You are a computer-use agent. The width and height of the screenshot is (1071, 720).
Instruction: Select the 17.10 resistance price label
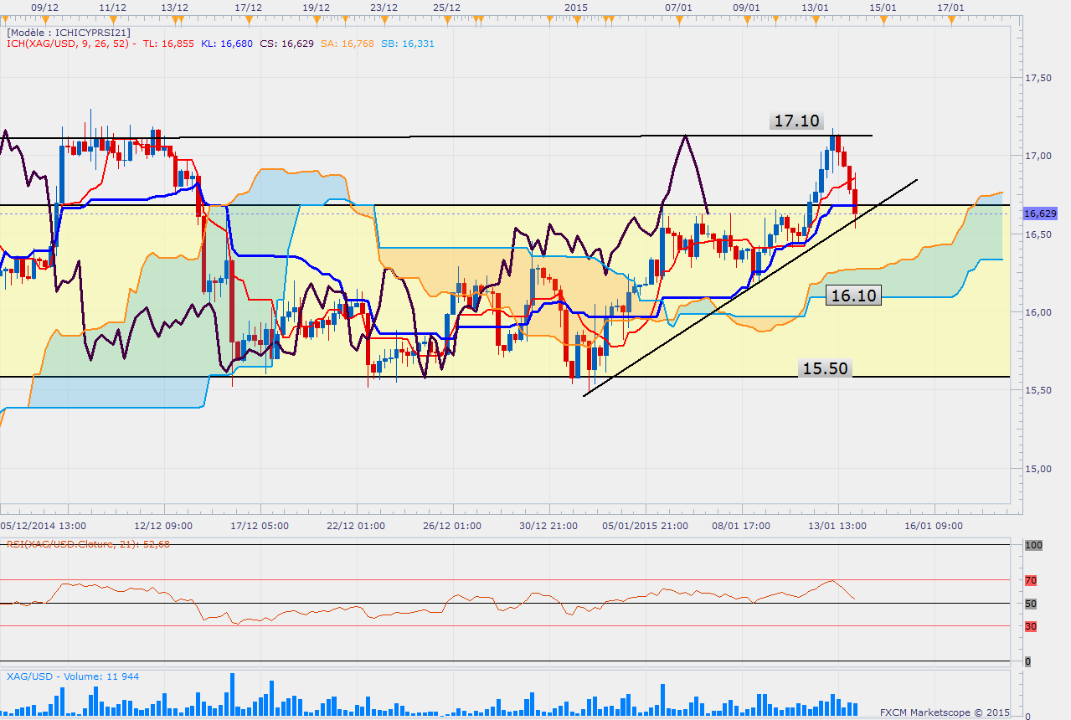[796, 121]
